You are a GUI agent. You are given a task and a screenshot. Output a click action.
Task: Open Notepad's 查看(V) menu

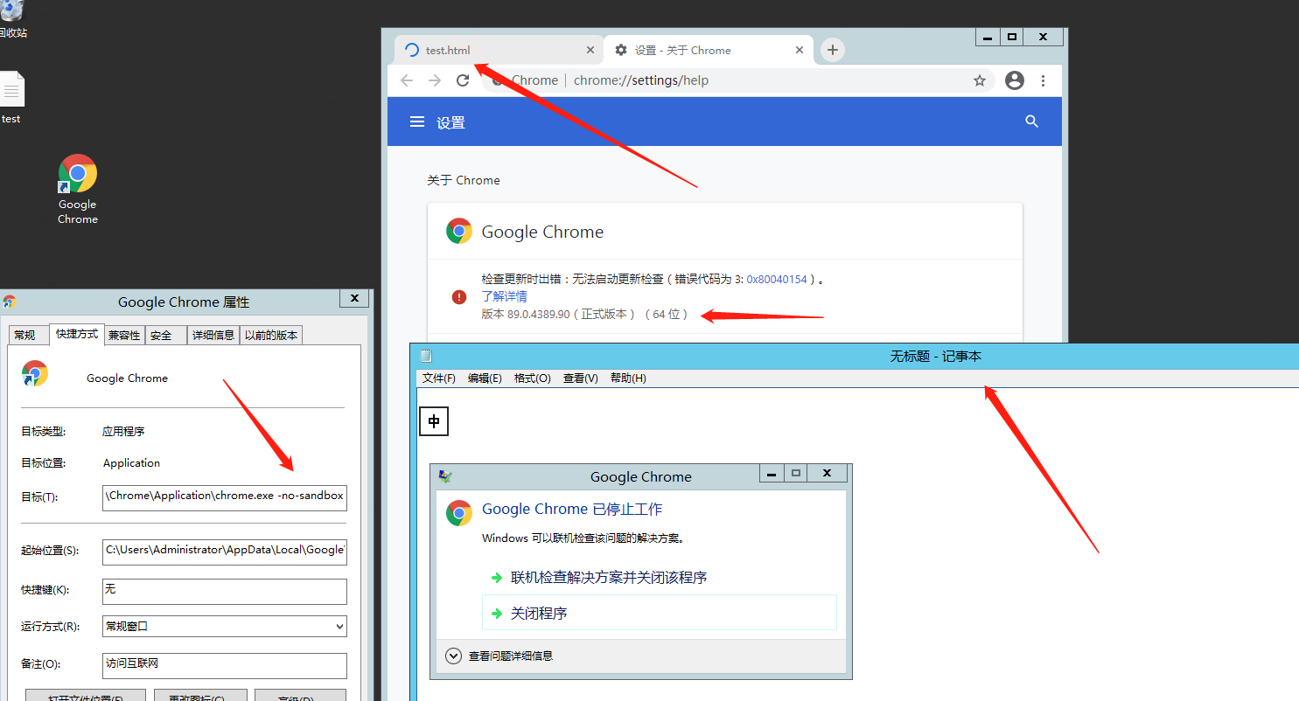coord(581,378)
